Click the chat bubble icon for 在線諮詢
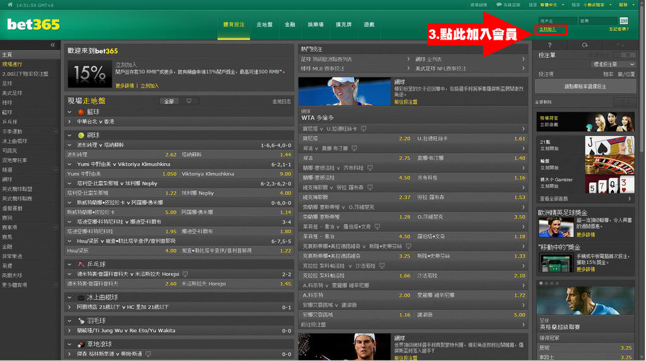646x361 pixels. [x=499, y=5]
